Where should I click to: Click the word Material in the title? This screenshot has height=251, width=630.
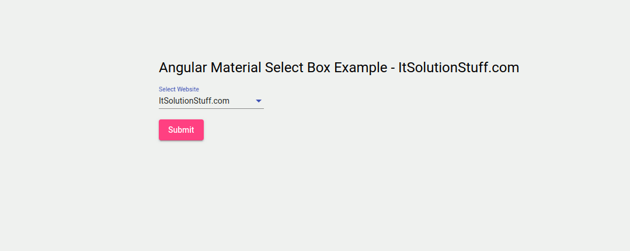236,68
